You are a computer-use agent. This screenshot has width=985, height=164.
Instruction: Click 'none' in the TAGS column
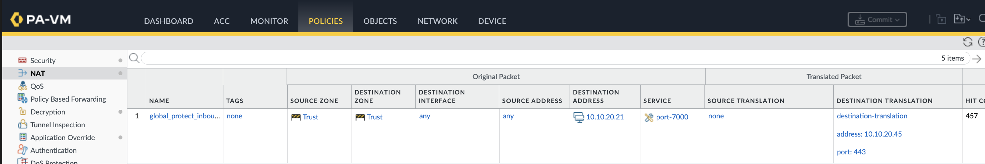click(234, 116)
